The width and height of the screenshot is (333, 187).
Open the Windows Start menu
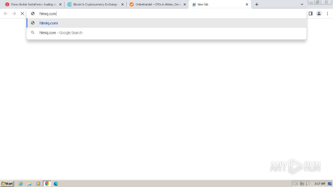pyautogui.click(x=7, y=184)
